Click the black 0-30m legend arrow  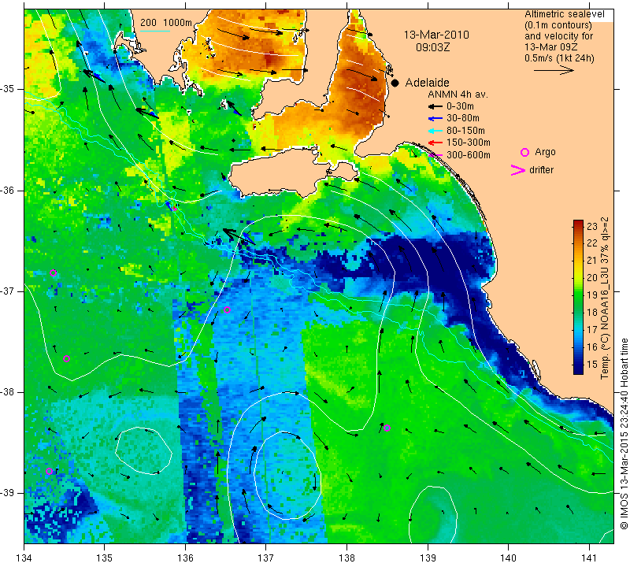(x=435, y=106)
